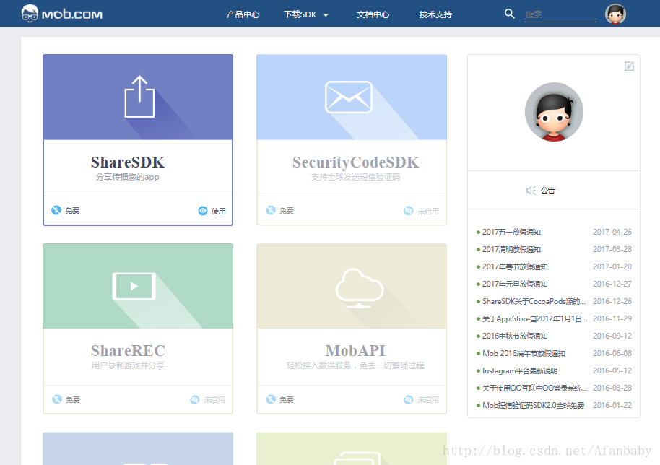Click the large profile avatar picture
This screenshot has height=465, width=660.
pos(554,112)
